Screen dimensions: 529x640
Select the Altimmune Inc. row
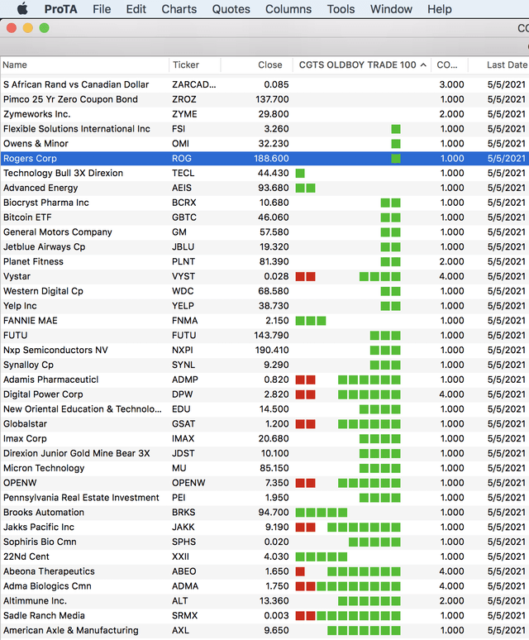(x=264, y=601)
